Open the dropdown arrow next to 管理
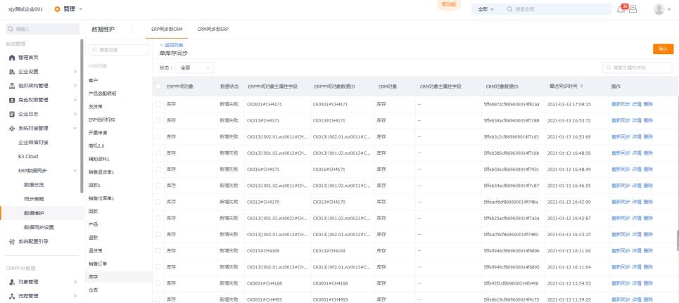The height and width of the screenshot is (303, 679). 80,9
